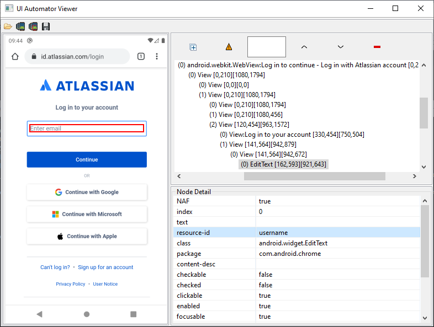The width and height of the screenshot is (434, 327).
Task: Click the UI Automator Viewer title bar icon
Action: (9, 9)
